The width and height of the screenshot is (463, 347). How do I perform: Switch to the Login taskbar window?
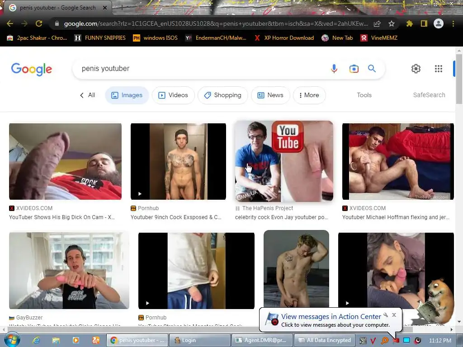pos(200,340)
